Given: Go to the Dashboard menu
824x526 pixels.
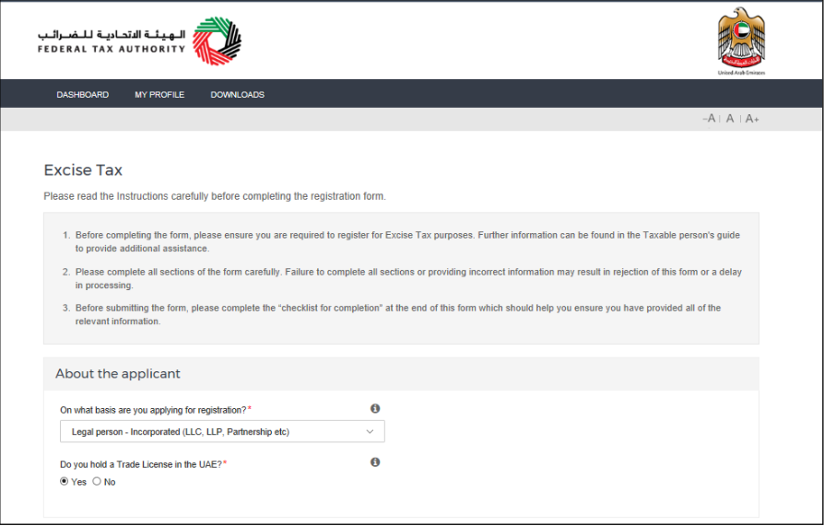Looking at the screenshot, I should (83, 95).
